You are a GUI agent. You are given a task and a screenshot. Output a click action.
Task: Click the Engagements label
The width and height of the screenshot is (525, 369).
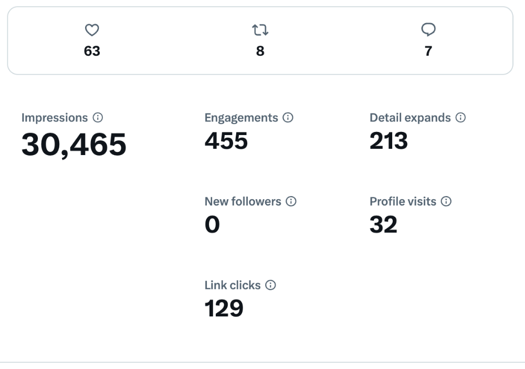click(x=241, y=118)
